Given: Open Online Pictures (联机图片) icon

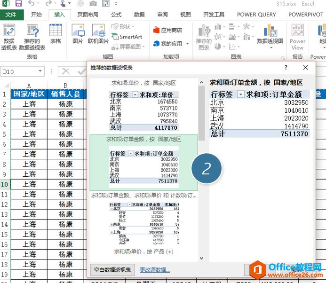Looking at the screenshot, I should [98, 34].
